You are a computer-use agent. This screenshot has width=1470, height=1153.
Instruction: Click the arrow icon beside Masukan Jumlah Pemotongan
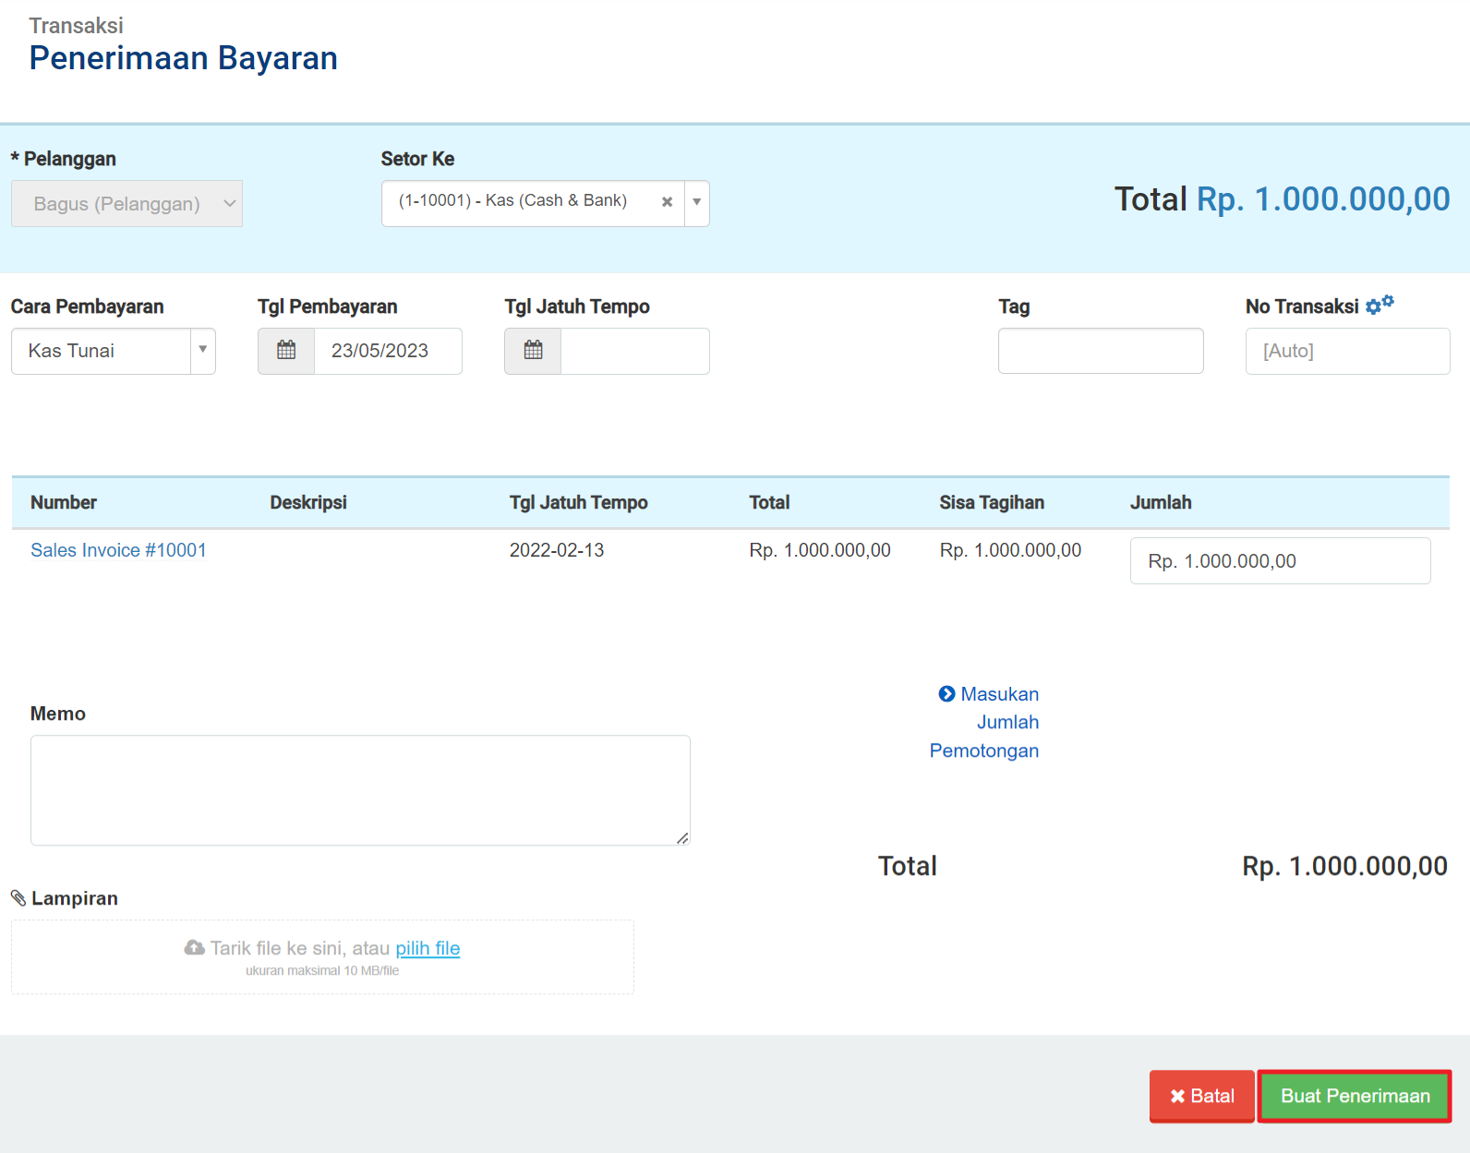point(946,694)
